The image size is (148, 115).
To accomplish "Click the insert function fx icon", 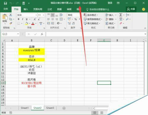I will coord(42,34).
